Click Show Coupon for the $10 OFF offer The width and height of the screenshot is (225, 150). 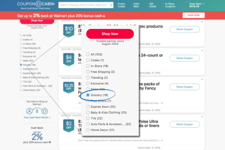[x=184, y=29]
